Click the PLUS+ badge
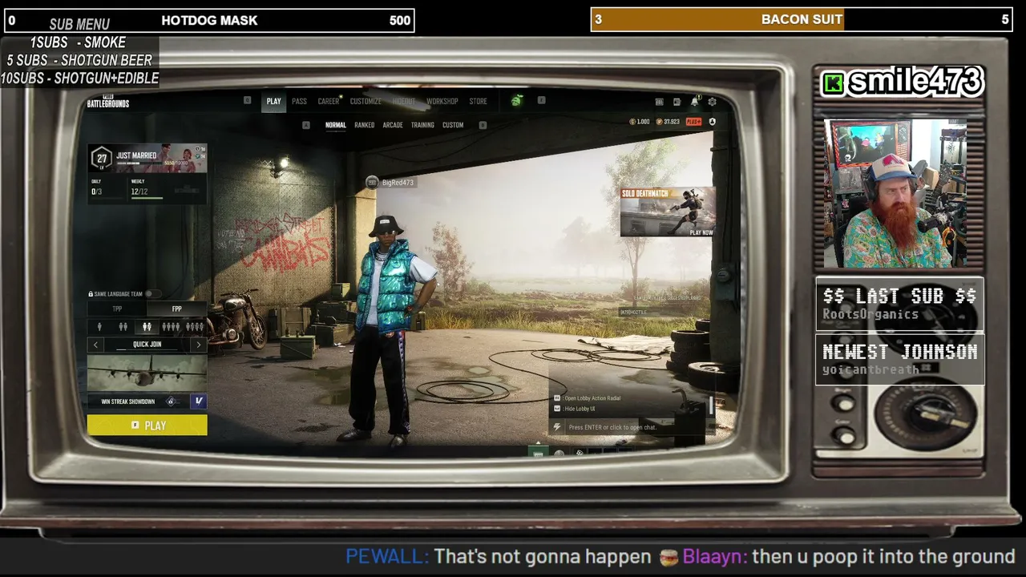This screenshot has width=1026, height=577. (x=693, y=122)
